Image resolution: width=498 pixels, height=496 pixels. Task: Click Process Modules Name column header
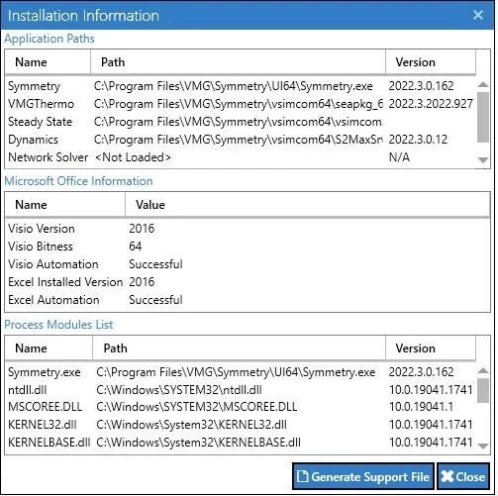coord(49,348)
